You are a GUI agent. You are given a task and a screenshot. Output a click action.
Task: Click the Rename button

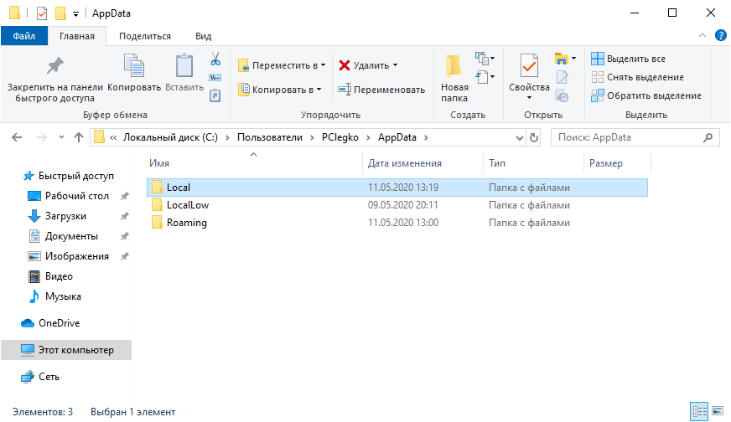coord(381,90)
